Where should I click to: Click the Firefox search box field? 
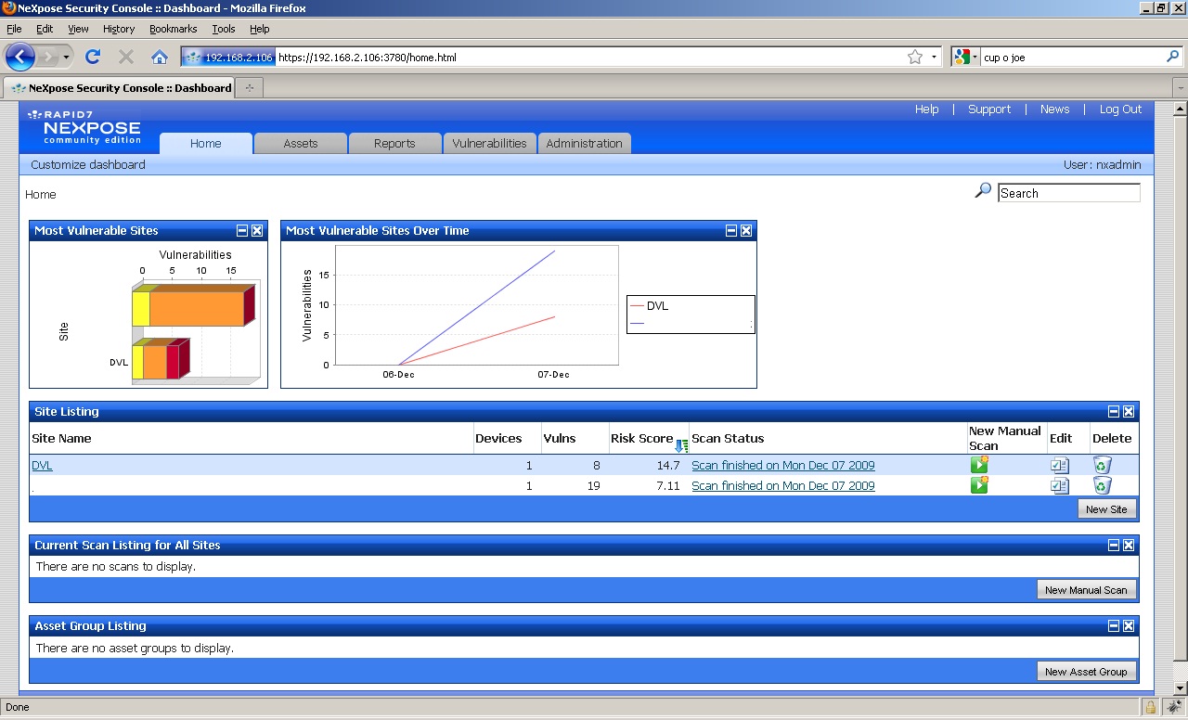tap(1073, 57)
